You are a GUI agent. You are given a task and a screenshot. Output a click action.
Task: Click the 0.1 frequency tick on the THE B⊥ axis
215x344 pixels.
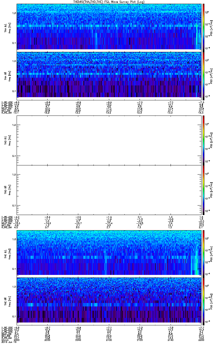click(x=14, y=269)
